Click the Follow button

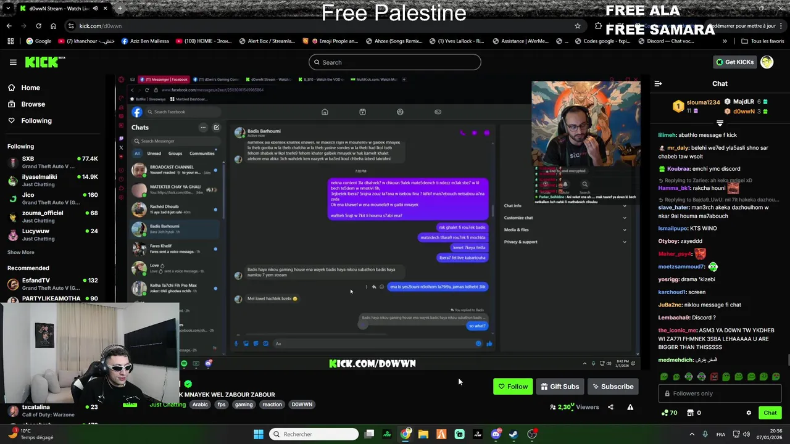point(513,387)
